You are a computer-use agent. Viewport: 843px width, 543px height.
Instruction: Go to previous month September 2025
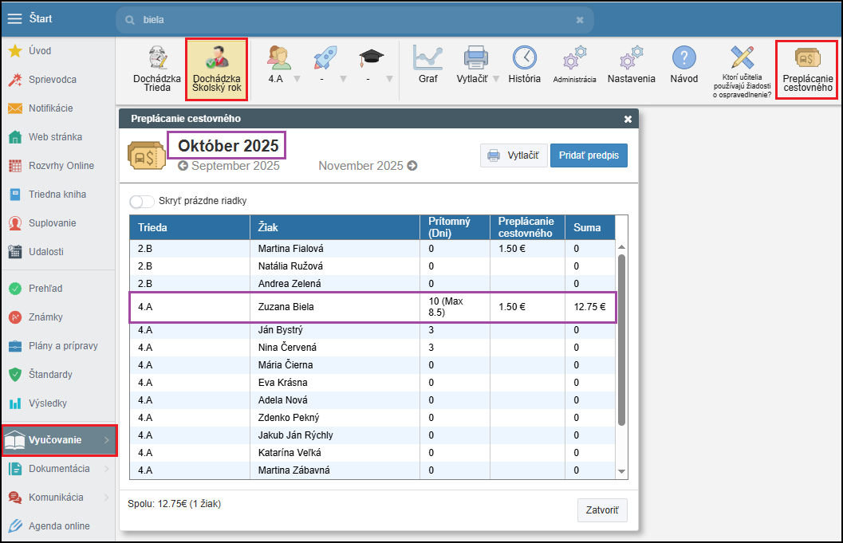(x=228, y=166)
